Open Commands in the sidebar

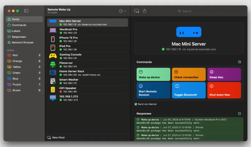point(24,25)
